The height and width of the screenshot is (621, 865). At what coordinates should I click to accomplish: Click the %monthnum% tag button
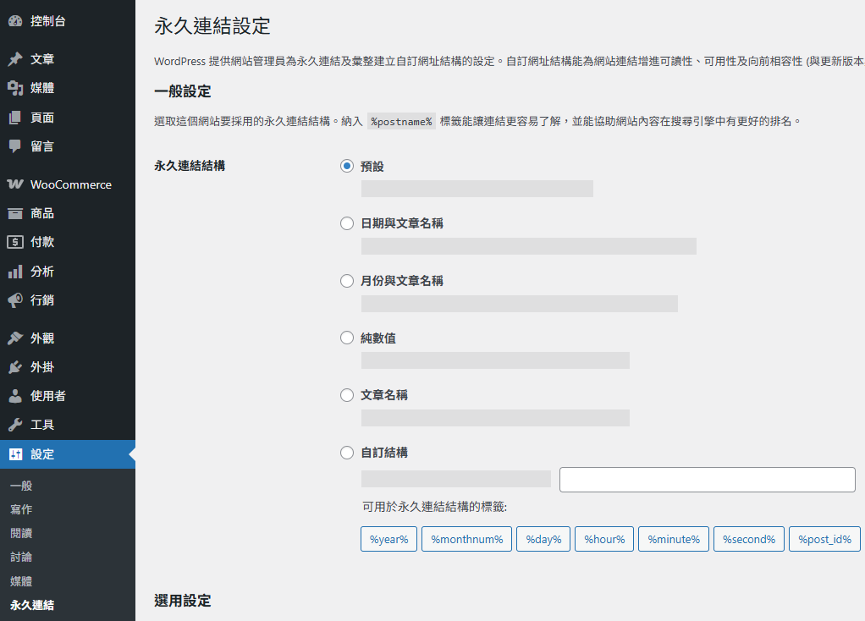pos(466,539)
